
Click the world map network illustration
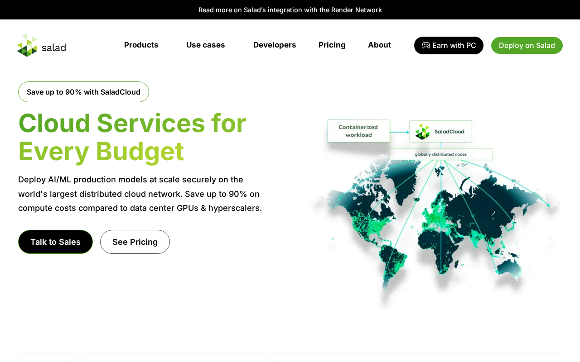tap(435, 213)
